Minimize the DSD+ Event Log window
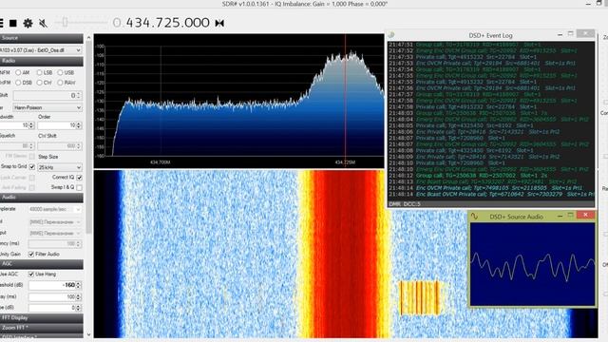 point(560,34)
